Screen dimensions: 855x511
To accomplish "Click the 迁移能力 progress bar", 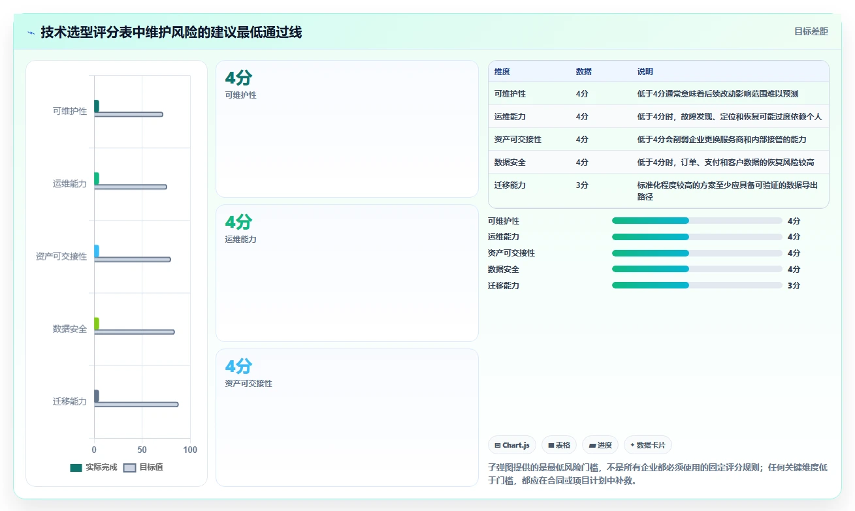I will 697,285.
